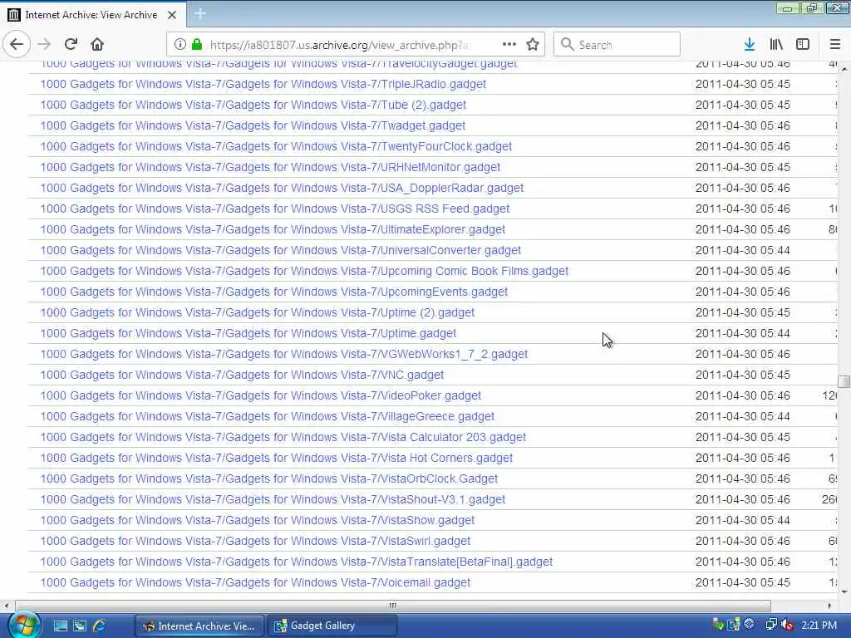851x638 pixels.
Task: Open the Downloads arrow panel
Action: [750, 45]
